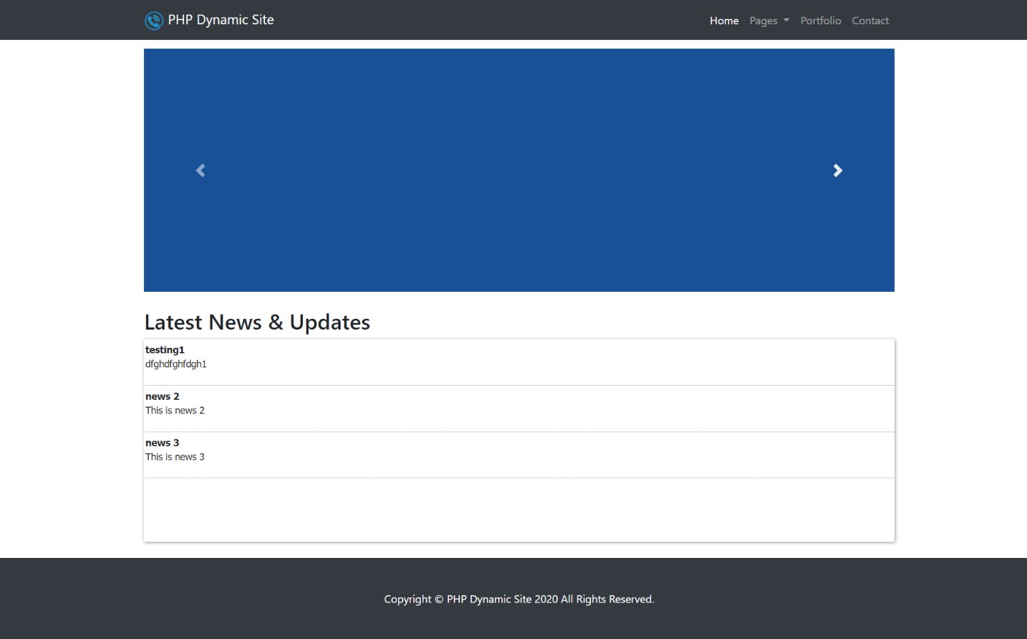Open the testing1 news title
The width and height of the screenshot is (1027, 639).
pyautogui.click(x=164, y=350)
